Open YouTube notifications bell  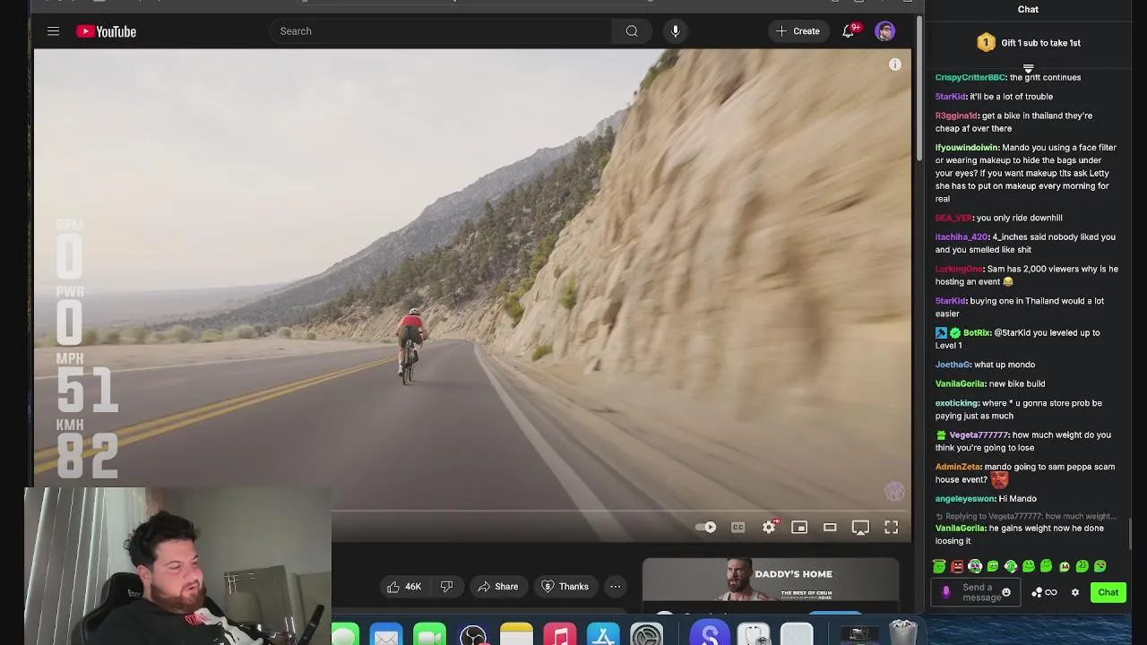pos(849,31)
